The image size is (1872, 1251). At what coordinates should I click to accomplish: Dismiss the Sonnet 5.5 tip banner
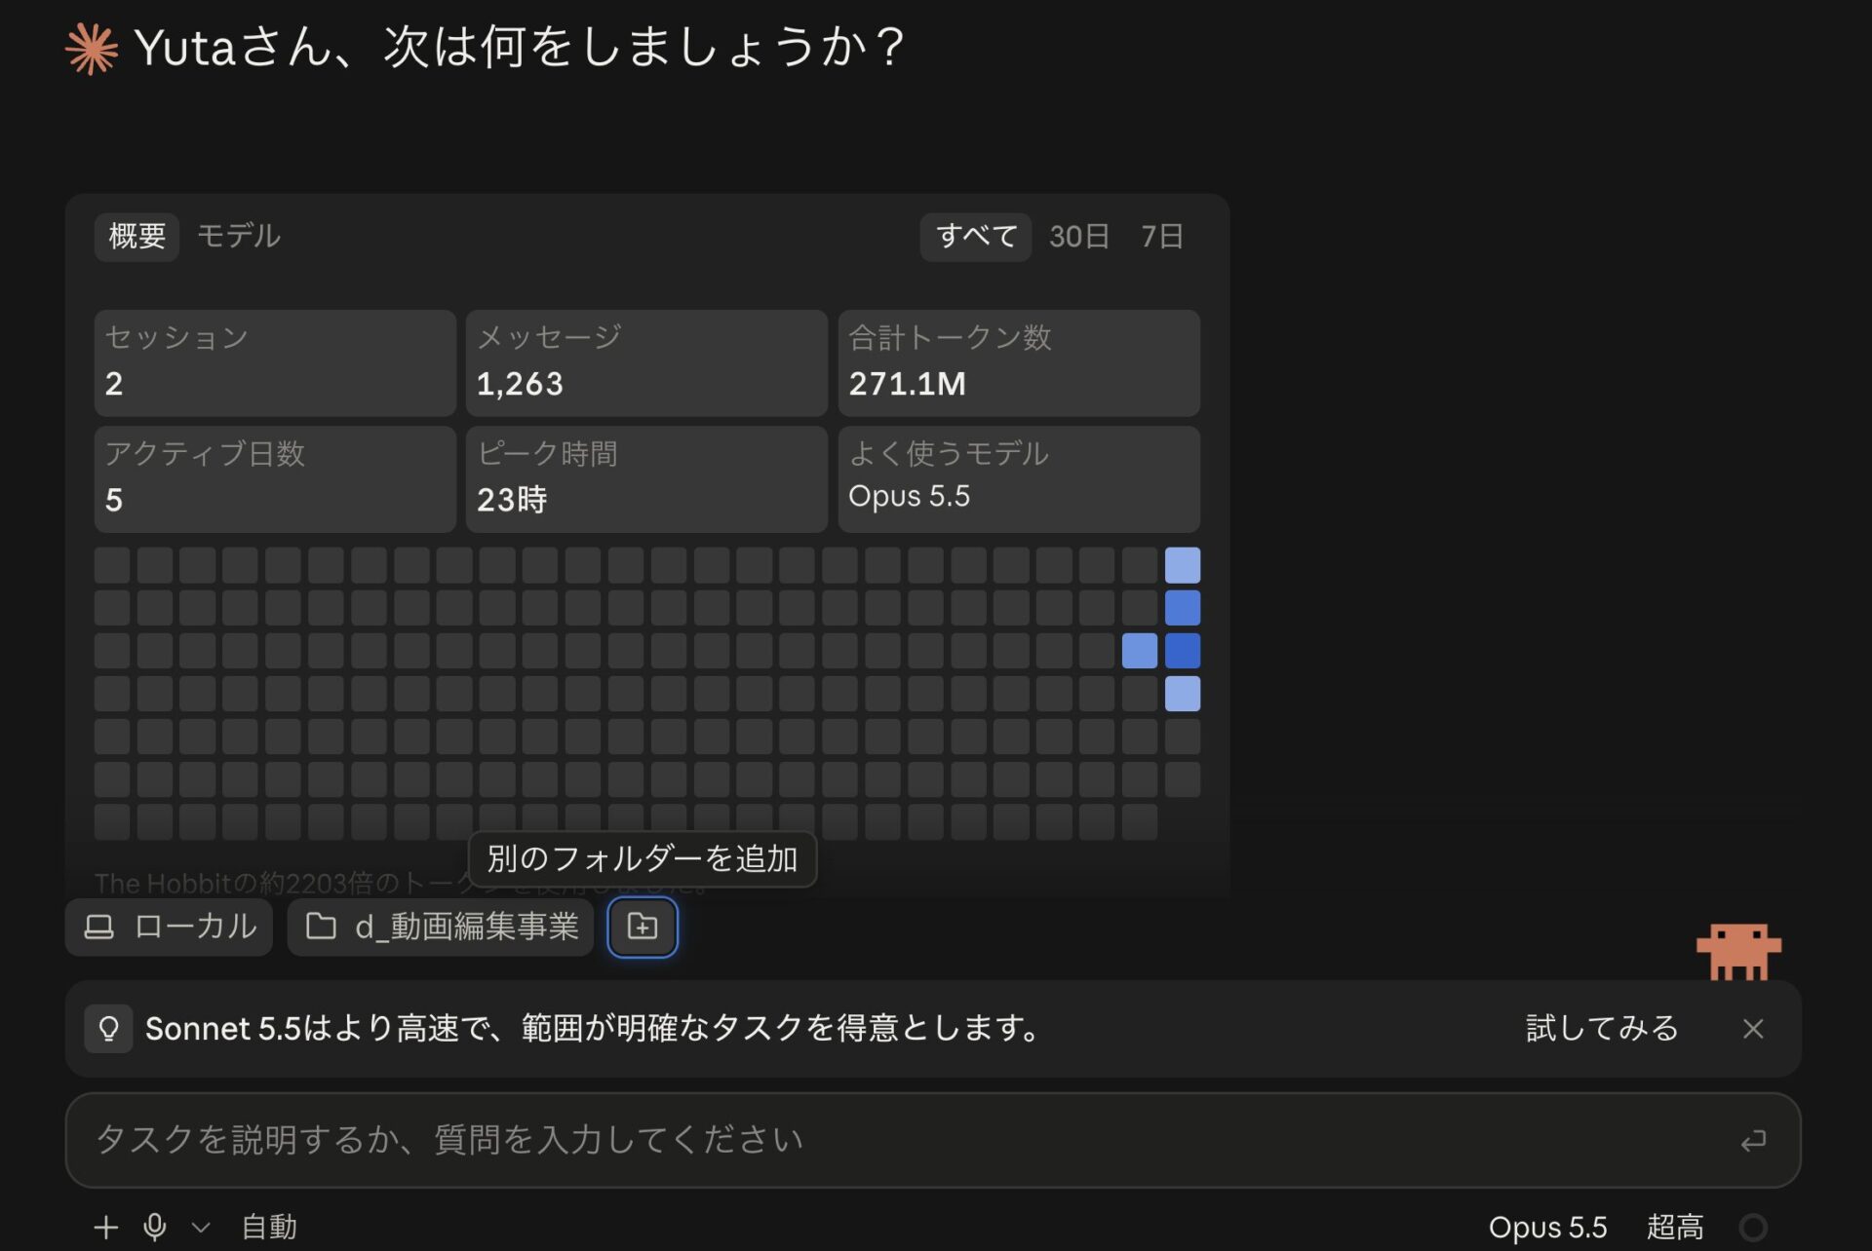point(1752,1029)
